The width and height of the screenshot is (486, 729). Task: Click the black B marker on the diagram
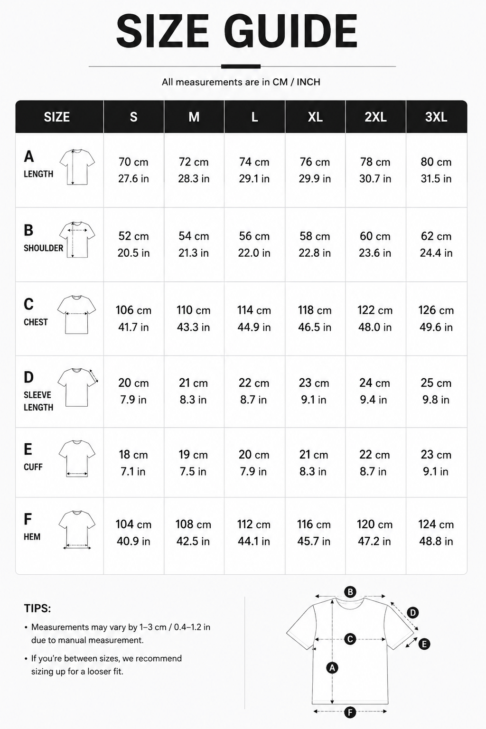point(350,592)
